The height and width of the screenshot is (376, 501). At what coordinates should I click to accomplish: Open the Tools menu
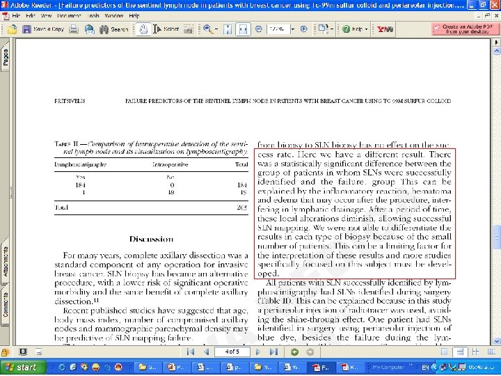coord(93,15)
